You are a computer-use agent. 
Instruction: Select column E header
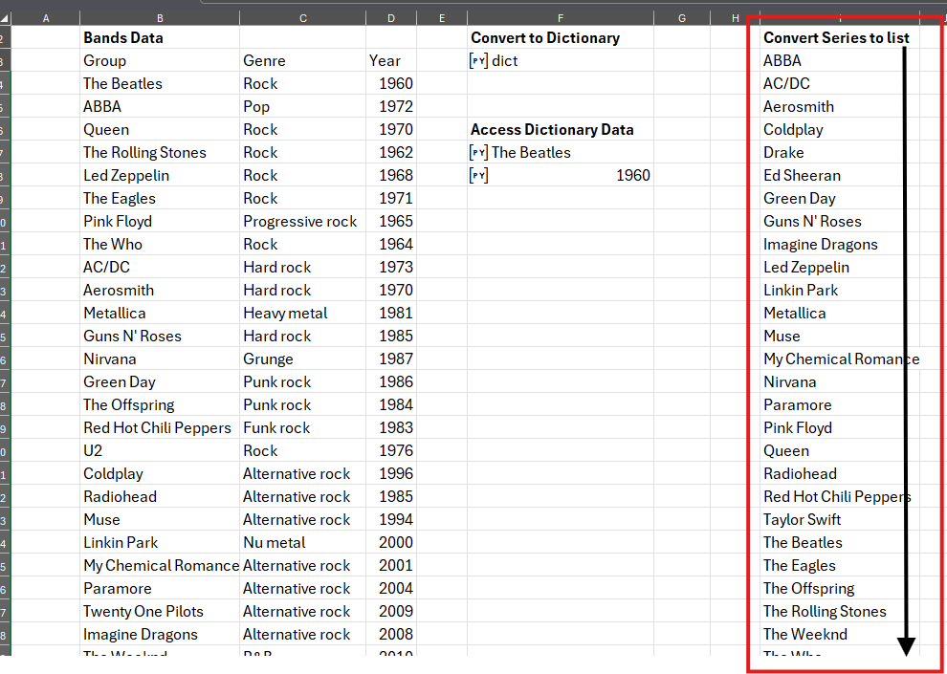coord(442,19)
